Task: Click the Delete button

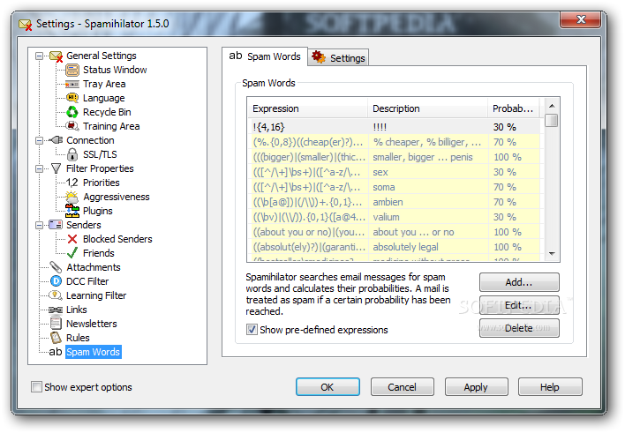Action: [519, 328]
